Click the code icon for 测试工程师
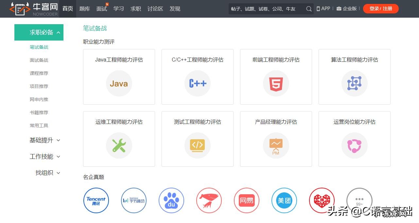The height and width of the screenshot is (223, 419). click(x=197, y=146)
